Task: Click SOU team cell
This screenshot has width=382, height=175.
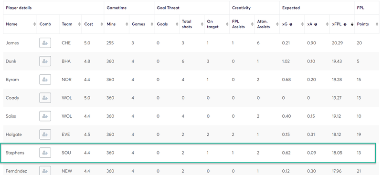Action: point(66,153)
